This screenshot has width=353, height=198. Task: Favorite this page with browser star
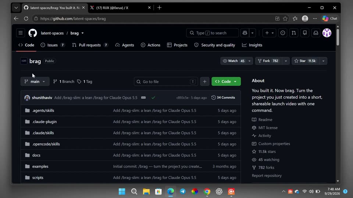pyautogui.click(x=285, y=19)
